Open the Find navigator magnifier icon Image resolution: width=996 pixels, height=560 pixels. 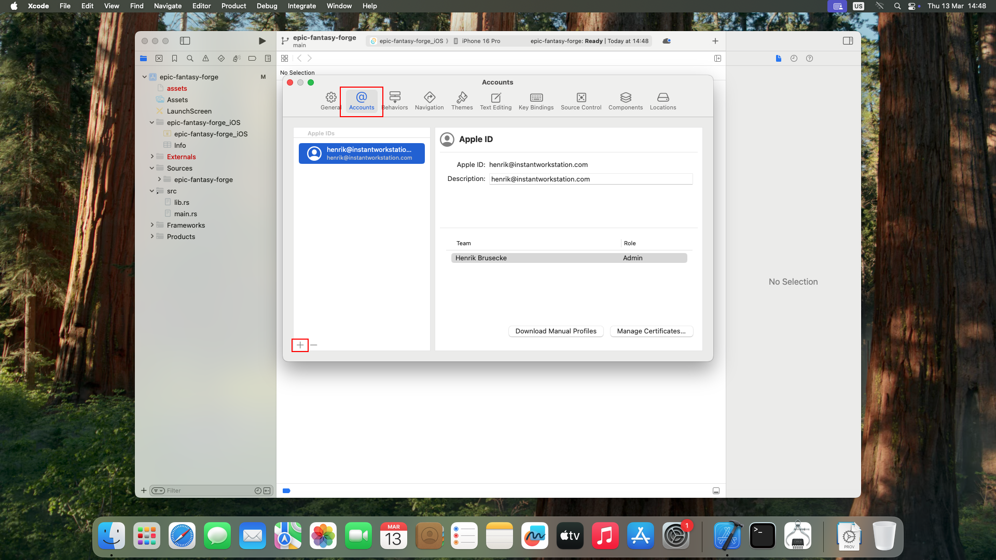pos(190,59)
